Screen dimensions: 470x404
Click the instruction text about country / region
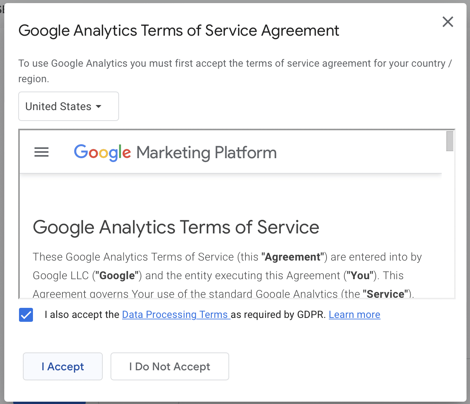click(235, 71)
